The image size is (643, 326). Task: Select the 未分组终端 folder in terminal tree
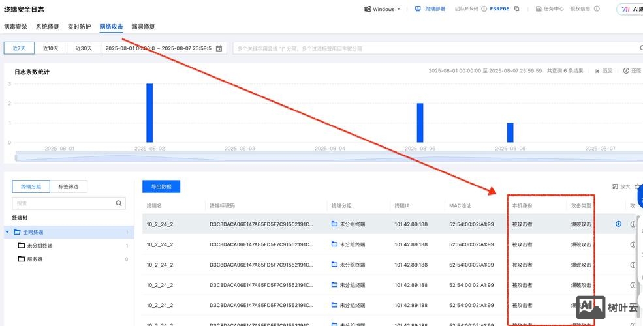(39, 246)
